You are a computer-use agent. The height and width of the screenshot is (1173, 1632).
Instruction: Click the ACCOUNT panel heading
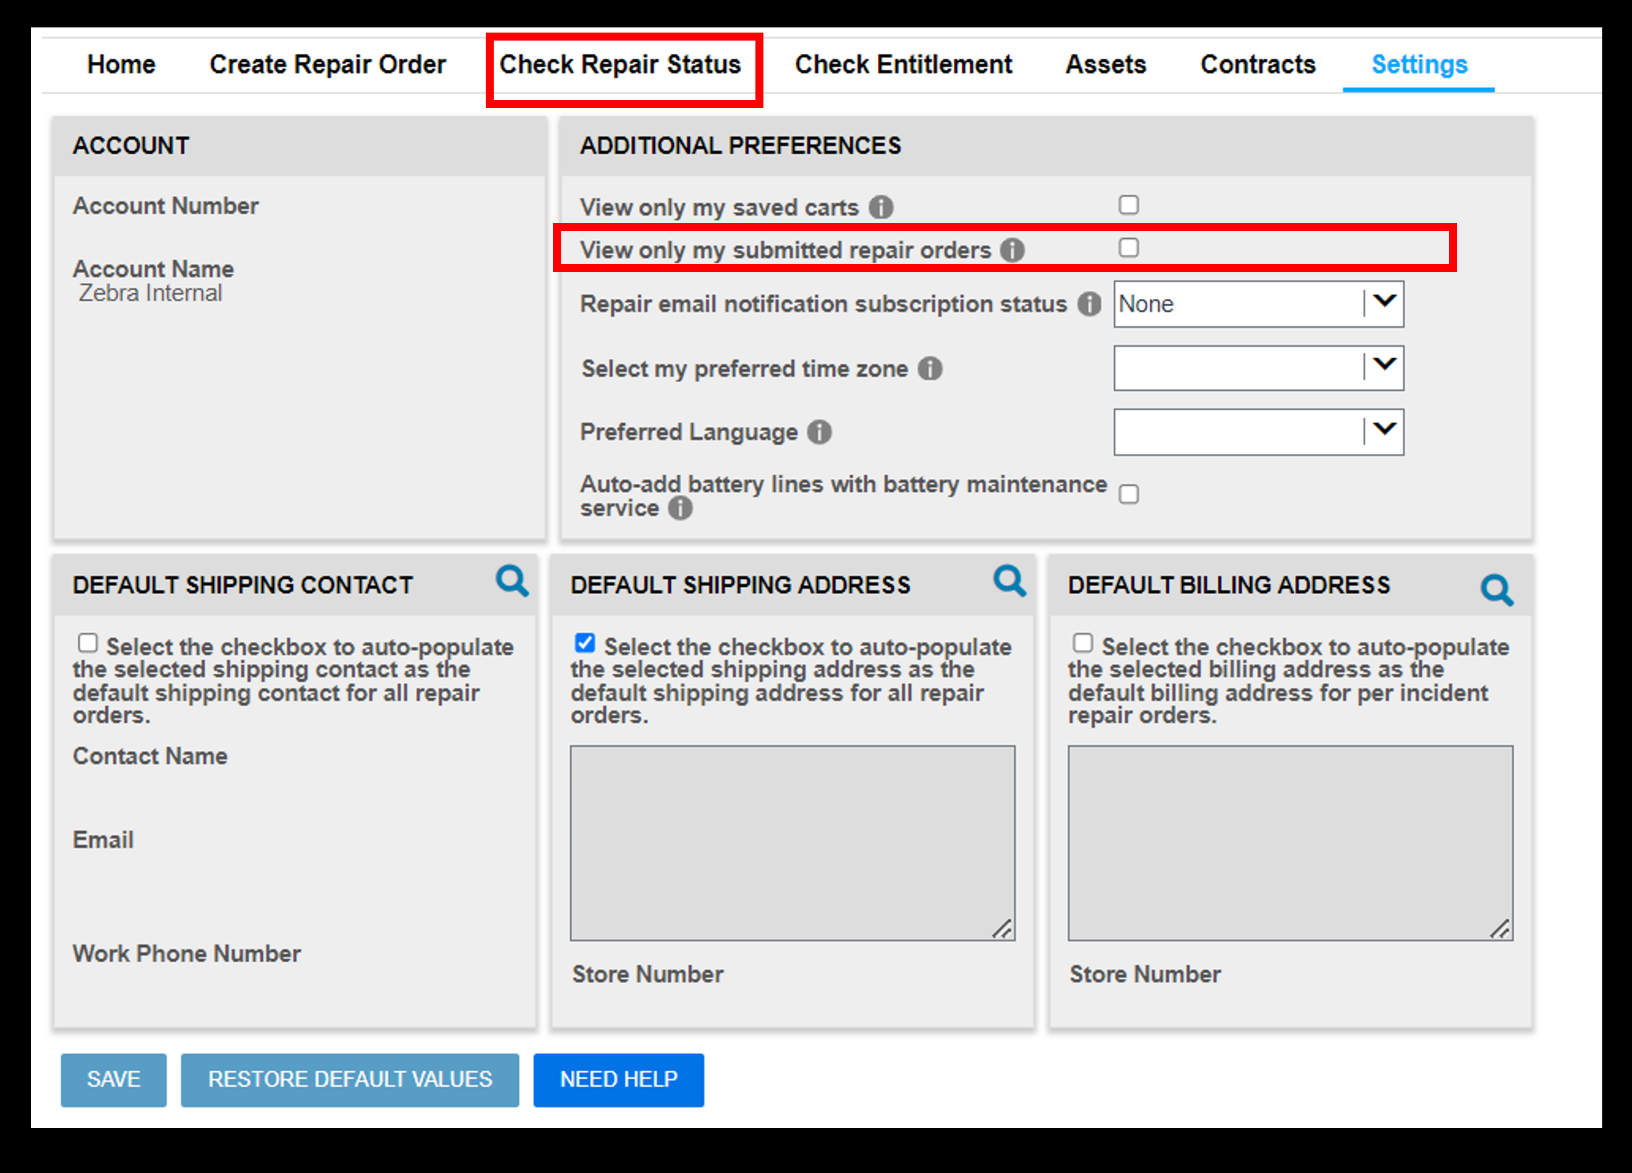[131, 145]
